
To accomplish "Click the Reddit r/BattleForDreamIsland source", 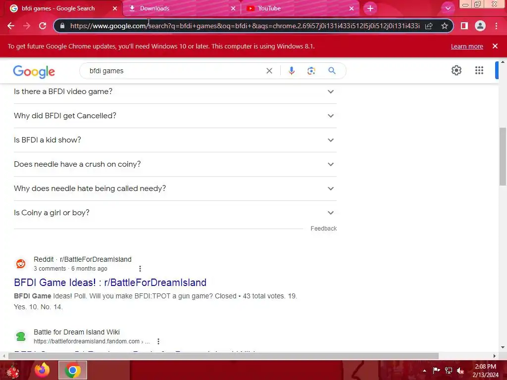I will (x=83, y=259).
